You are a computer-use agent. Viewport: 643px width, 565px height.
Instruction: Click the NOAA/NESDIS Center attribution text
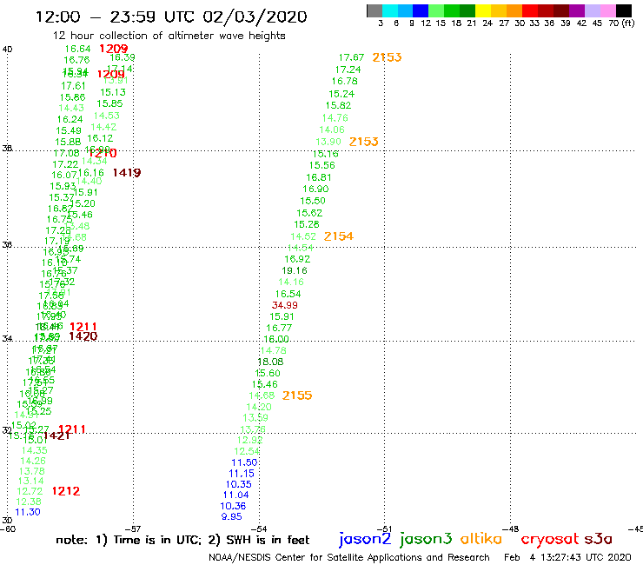349,558
